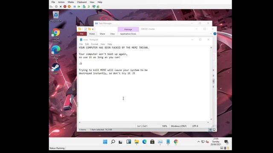The height and width of the screenshot is (153, 273).
Task: Create a checkpoint with the Checkpoint icon
Action: 84,7
